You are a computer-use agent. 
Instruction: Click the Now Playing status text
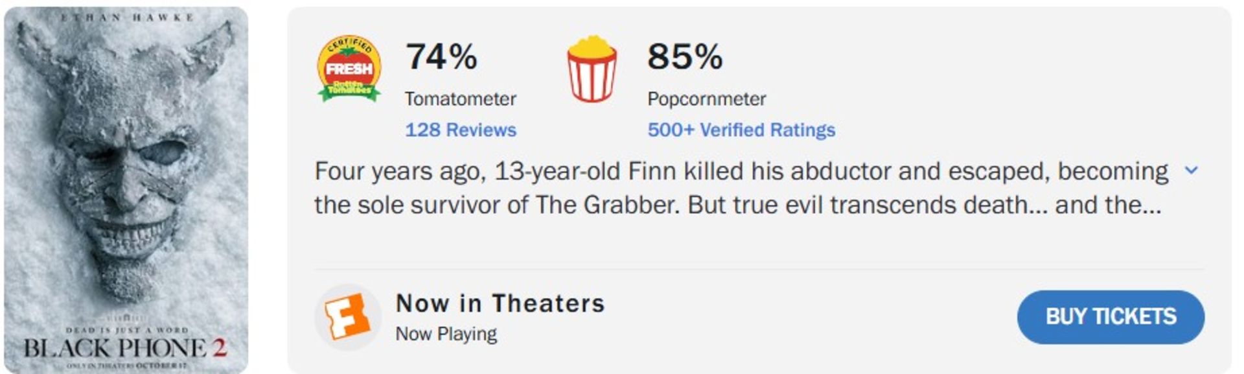click(x=446, y=334)
